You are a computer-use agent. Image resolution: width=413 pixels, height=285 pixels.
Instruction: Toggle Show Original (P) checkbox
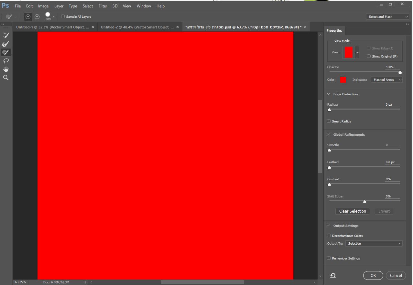point(369,56)
